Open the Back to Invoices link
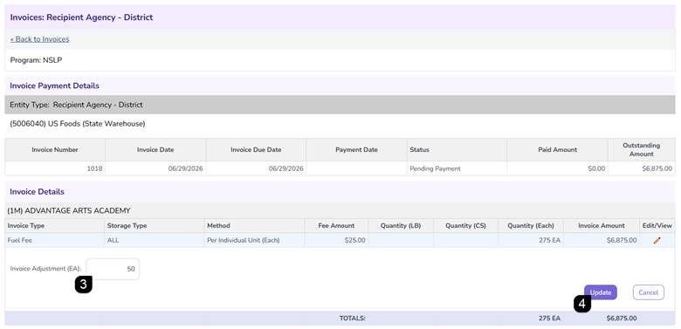The image size is (681, 329). coord(39,39)
